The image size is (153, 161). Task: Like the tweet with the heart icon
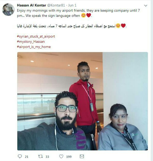[x=61, y=156]
